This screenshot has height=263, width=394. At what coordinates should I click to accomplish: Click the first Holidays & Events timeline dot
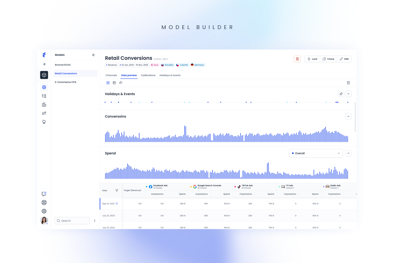(x=105, y=102)
